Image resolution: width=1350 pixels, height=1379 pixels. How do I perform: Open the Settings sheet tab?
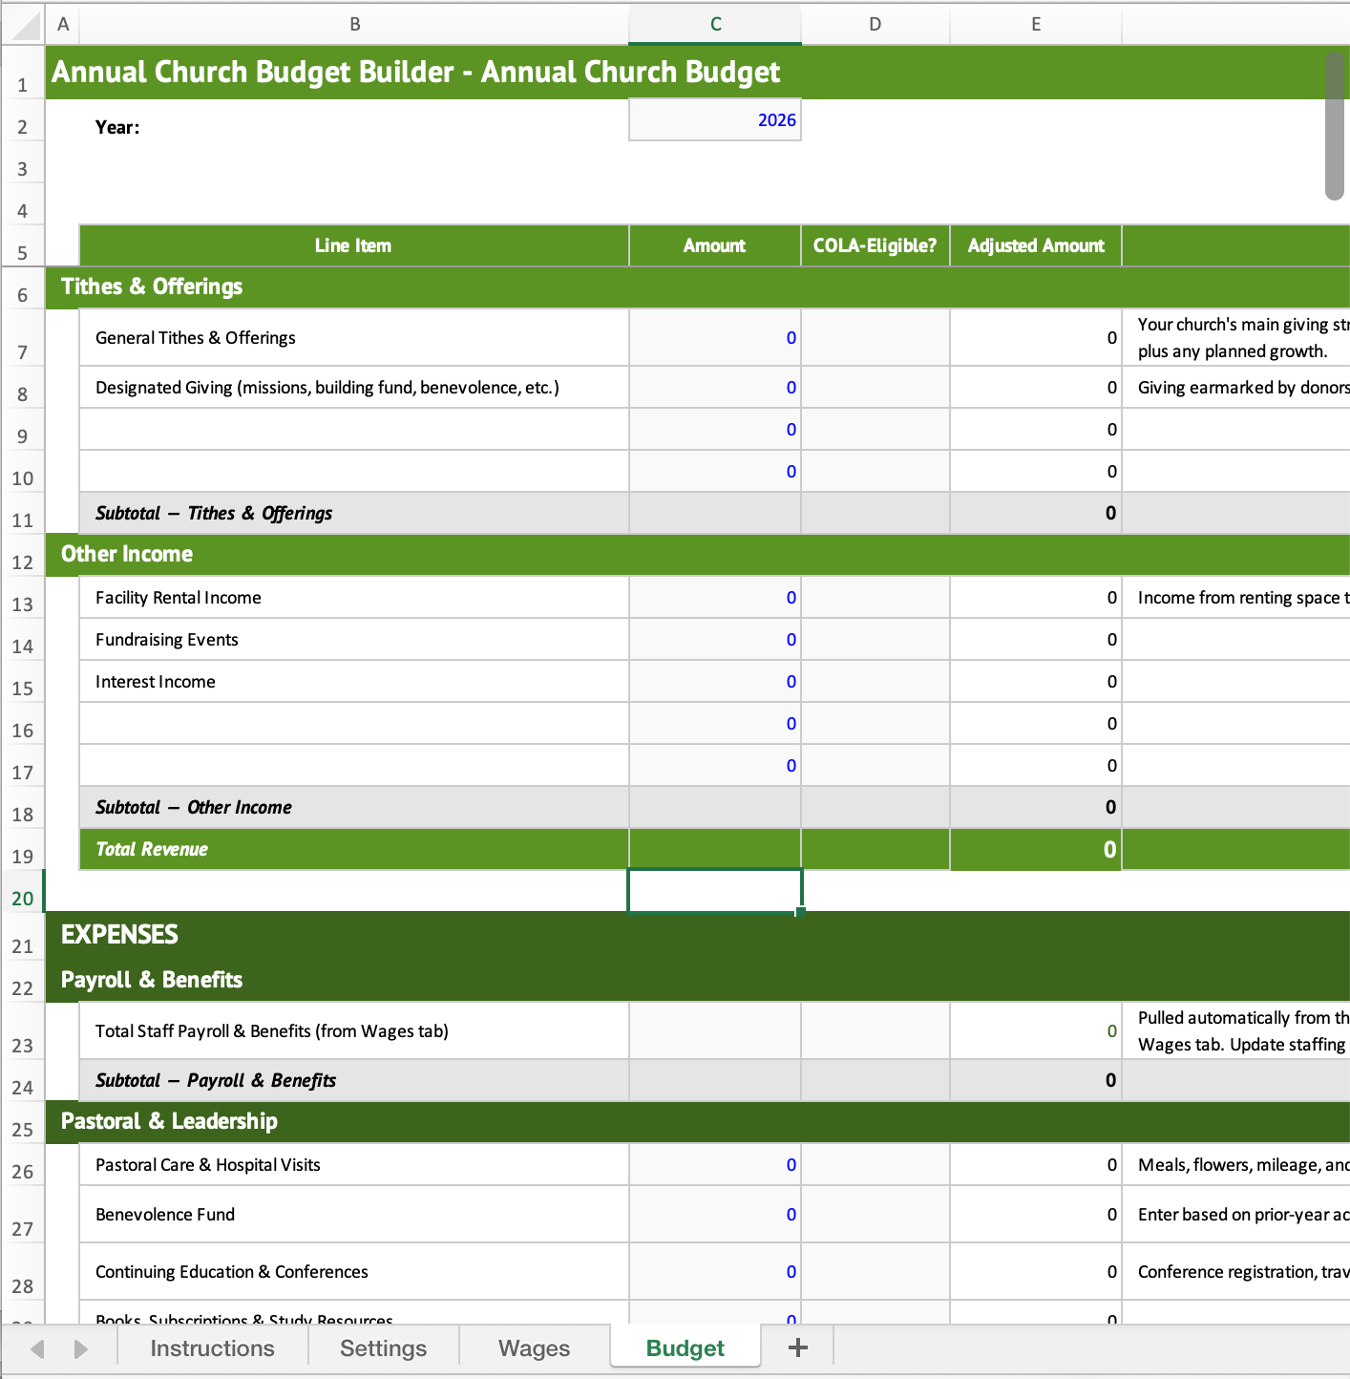pos(383,1347)
